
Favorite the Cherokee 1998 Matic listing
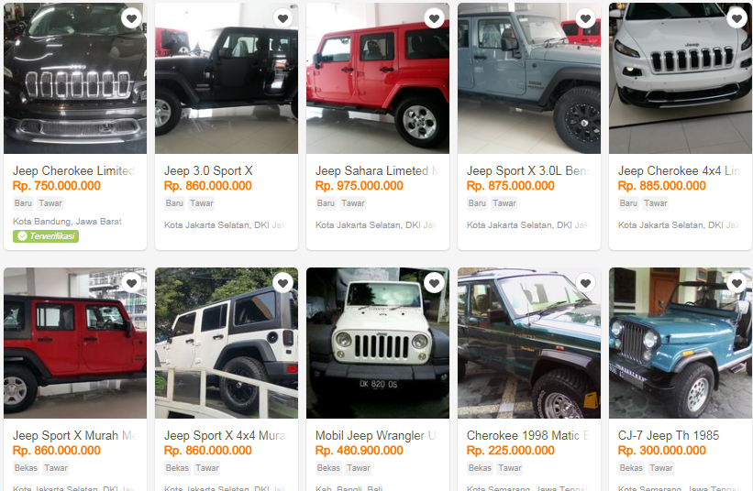(585, 283)
